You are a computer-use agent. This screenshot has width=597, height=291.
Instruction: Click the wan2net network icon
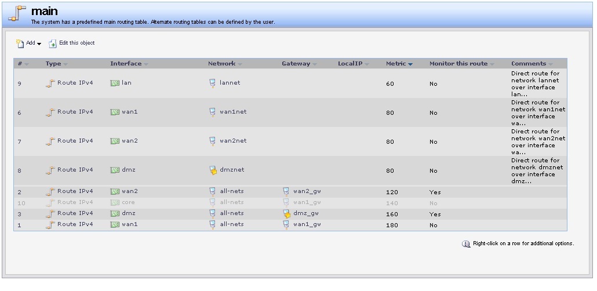[213, 141]
